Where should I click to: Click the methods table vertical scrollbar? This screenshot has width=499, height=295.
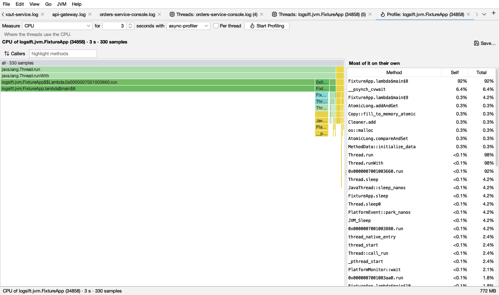click(497, 118)
